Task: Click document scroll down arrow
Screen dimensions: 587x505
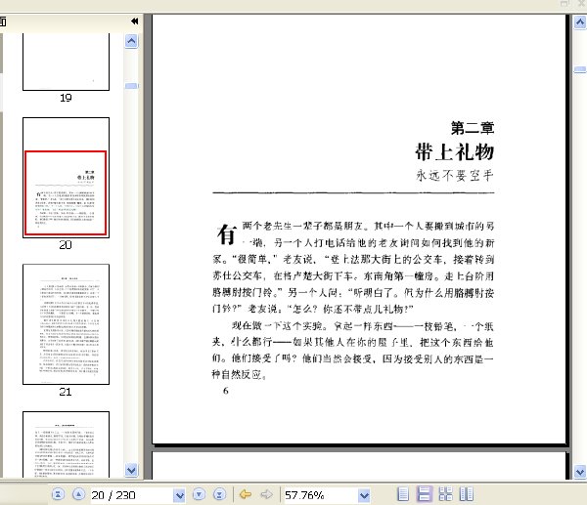Action: (x=580, y=472)
